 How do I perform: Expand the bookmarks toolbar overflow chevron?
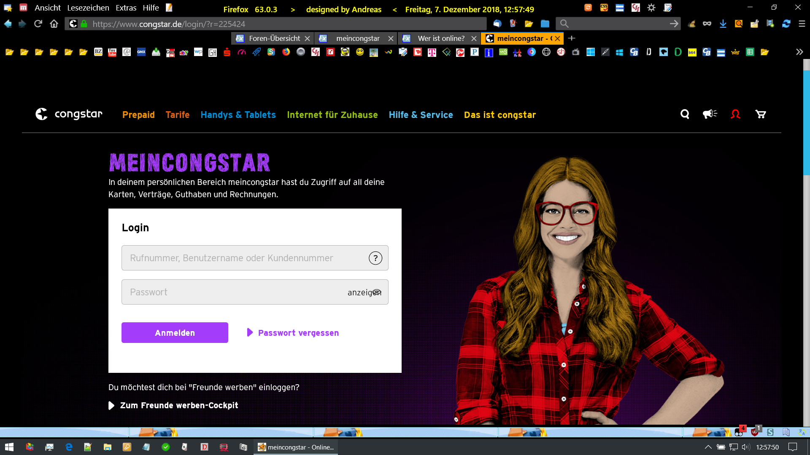coord(799,52)
